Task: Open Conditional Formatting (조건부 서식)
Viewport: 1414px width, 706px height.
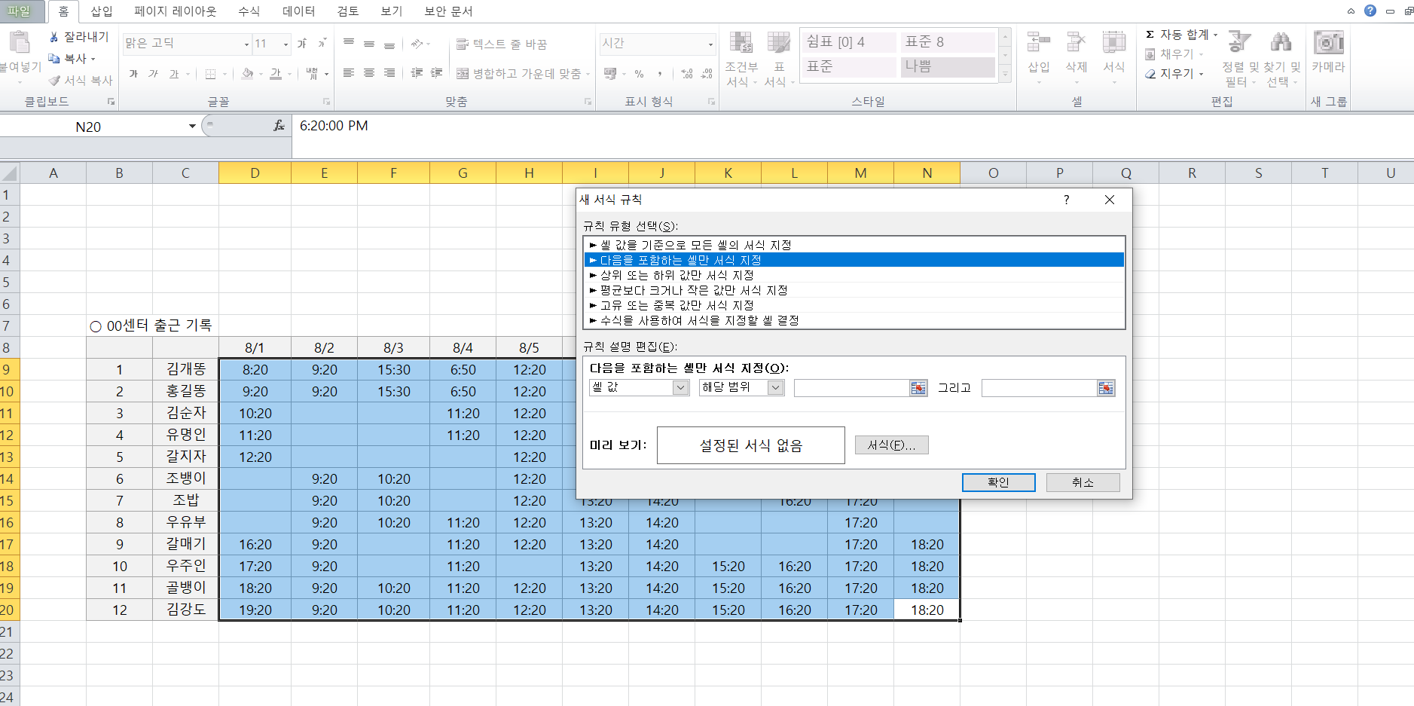Action: pos(741,59)
